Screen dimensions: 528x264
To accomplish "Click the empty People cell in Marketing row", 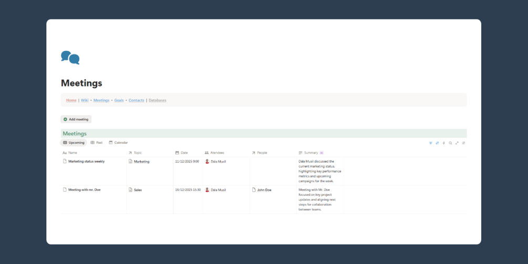I will (x=273, y=171).
